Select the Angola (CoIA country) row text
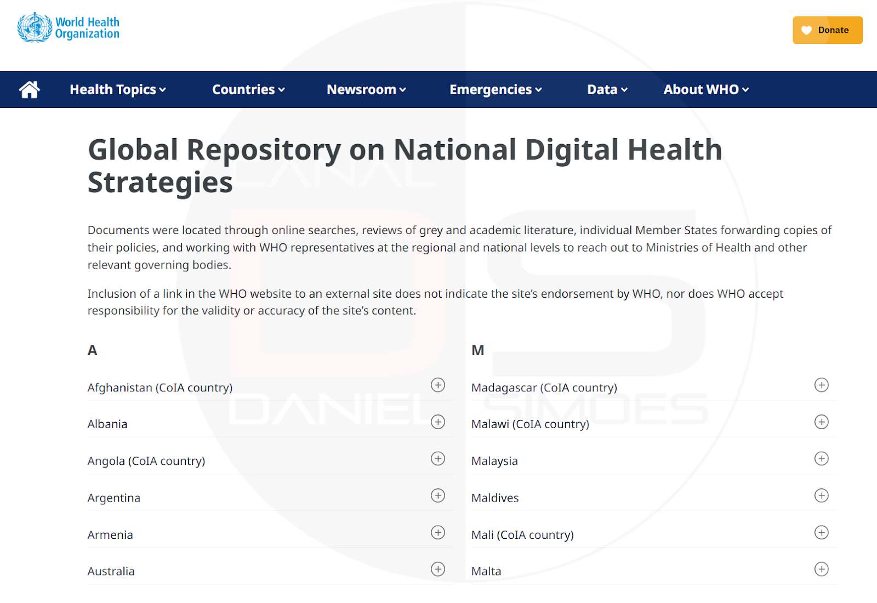The image size is (877, 603). pyautogui.click(x=146, y=461)
